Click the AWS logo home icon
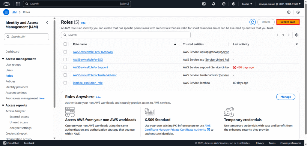The image size is (307, 146). point(7,4)
